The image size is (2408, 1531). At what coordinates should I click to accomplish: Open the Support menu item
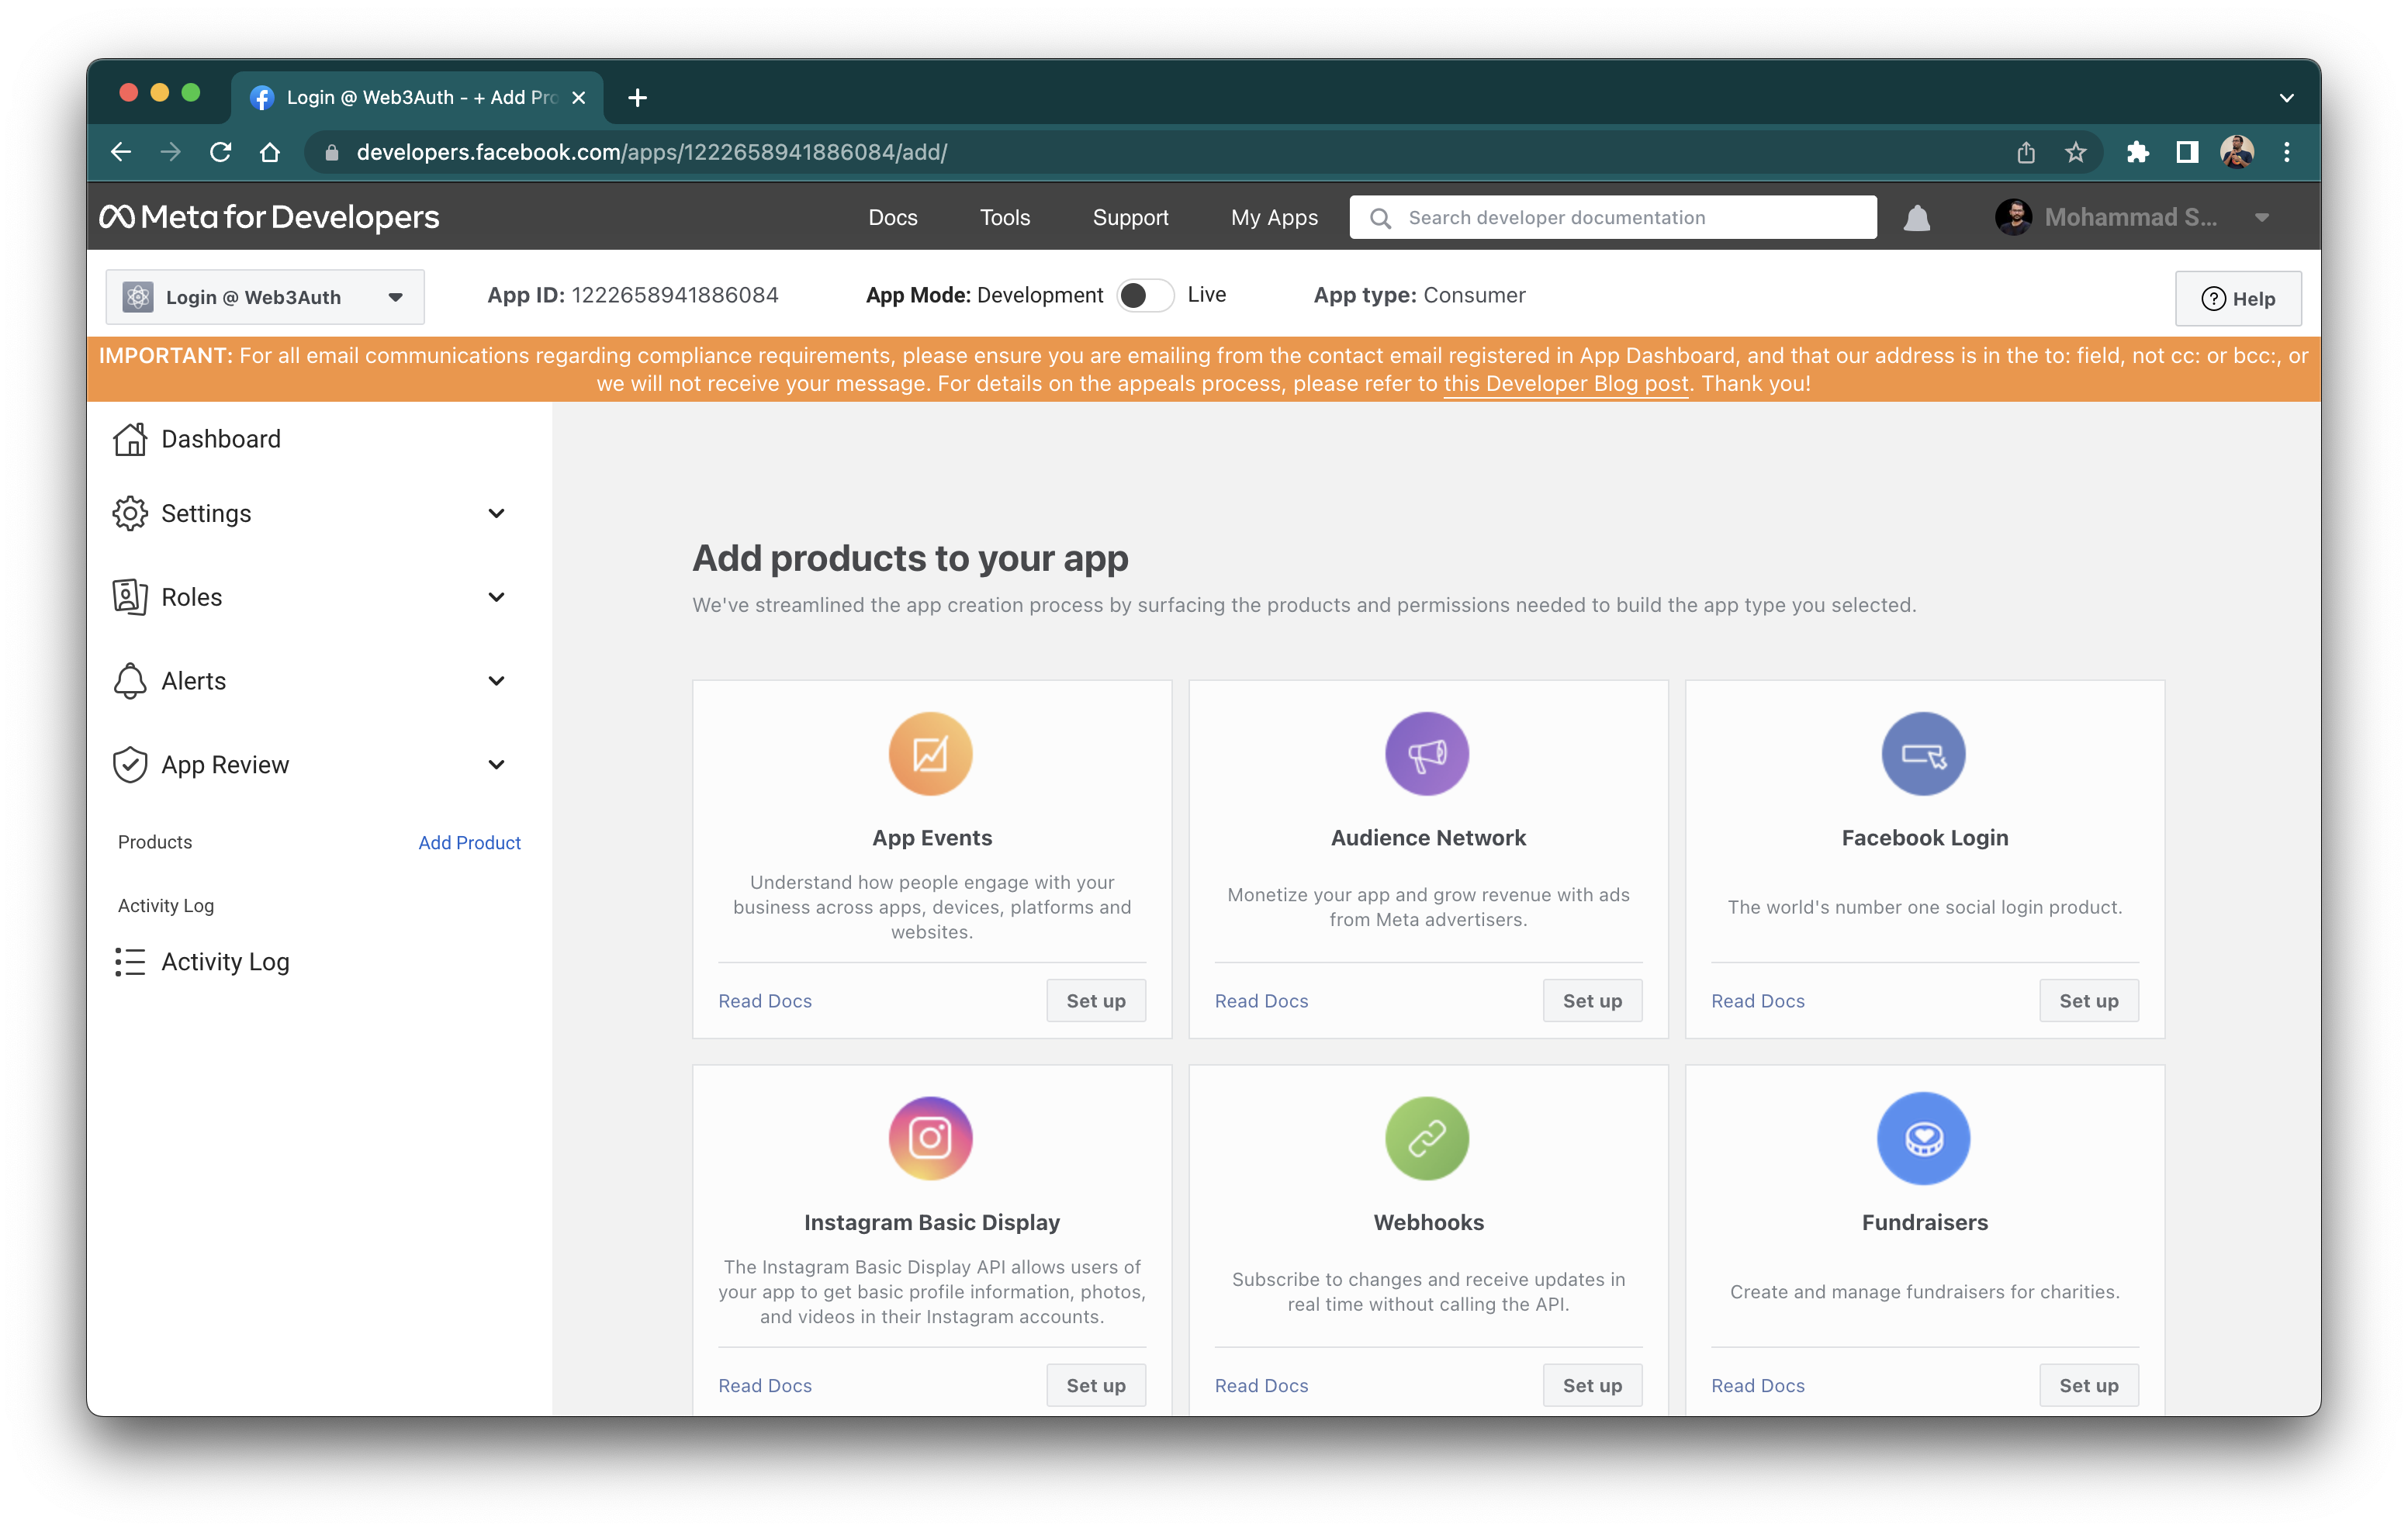point(1129,217)
